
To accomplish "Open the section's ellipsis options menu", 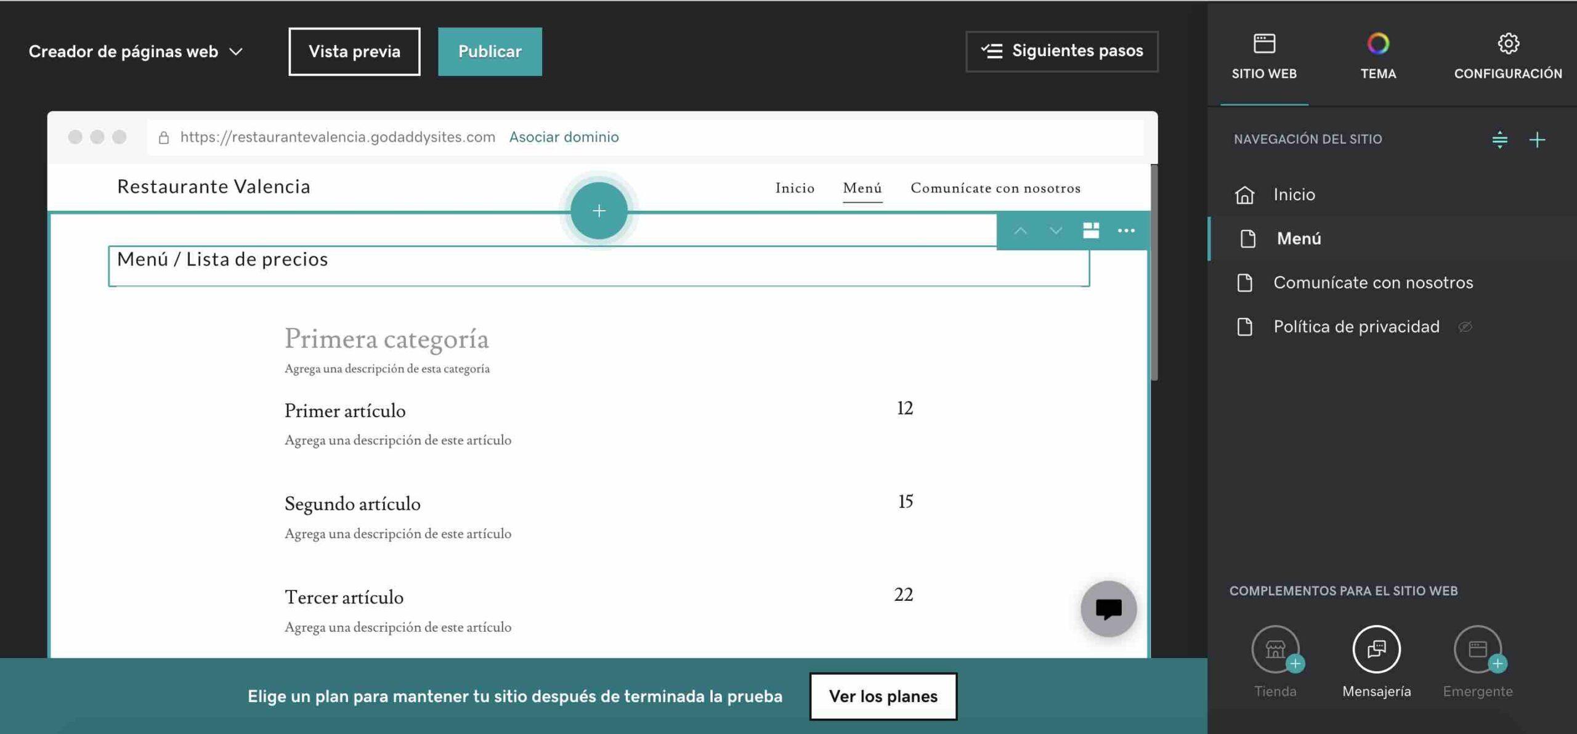I will pyautogui.click(x=1127, y=230).
